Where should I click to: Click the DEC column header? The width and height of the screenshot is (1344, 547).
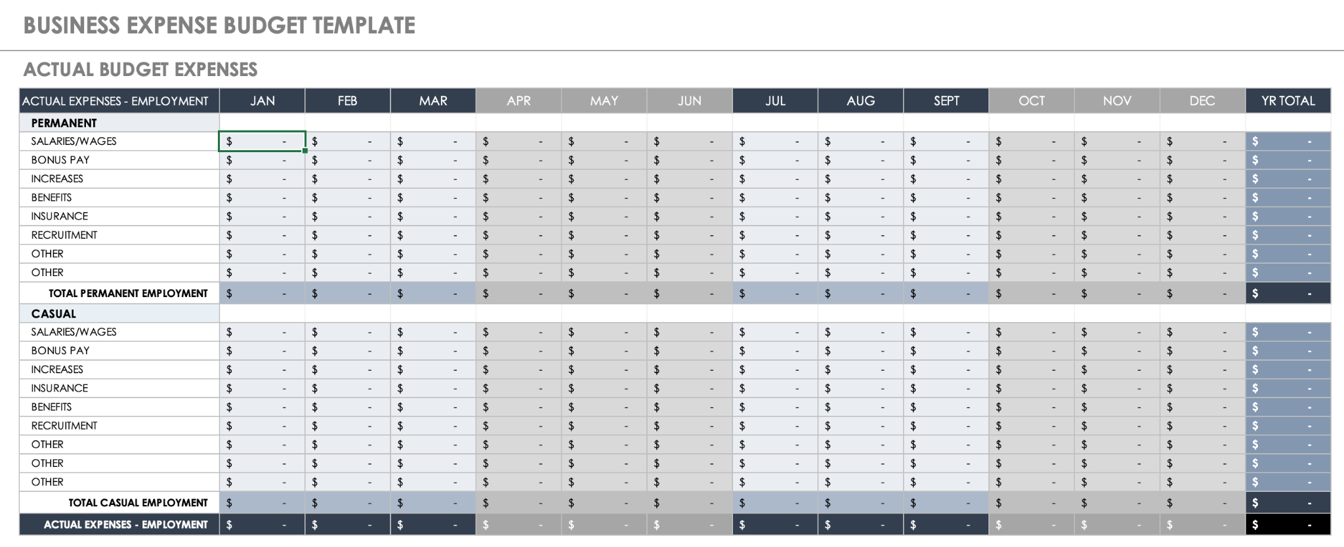point(1202,101)
